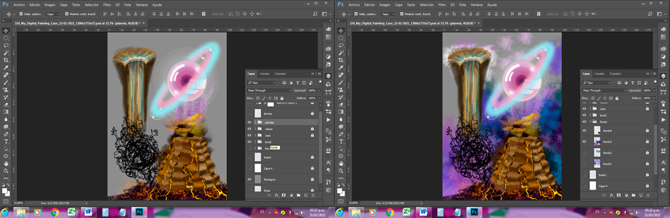Select the Crop tool in left window
This screenshot has height=218, width=670.
pos(6,60)
